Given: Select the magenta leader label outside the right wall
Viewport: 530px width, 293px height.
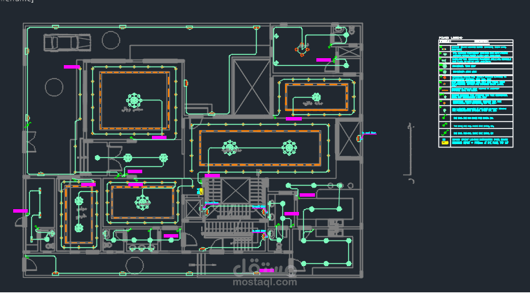Looking at the screenshot, I should coord(369,134).
